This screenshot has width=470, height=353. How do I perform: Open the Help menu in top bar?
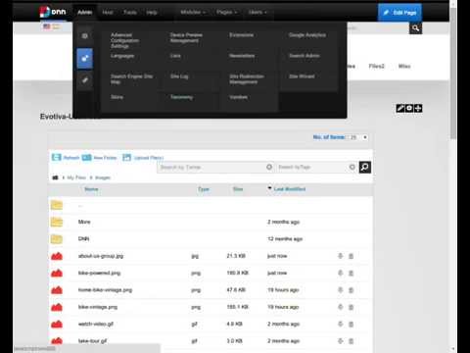(152, 12)
